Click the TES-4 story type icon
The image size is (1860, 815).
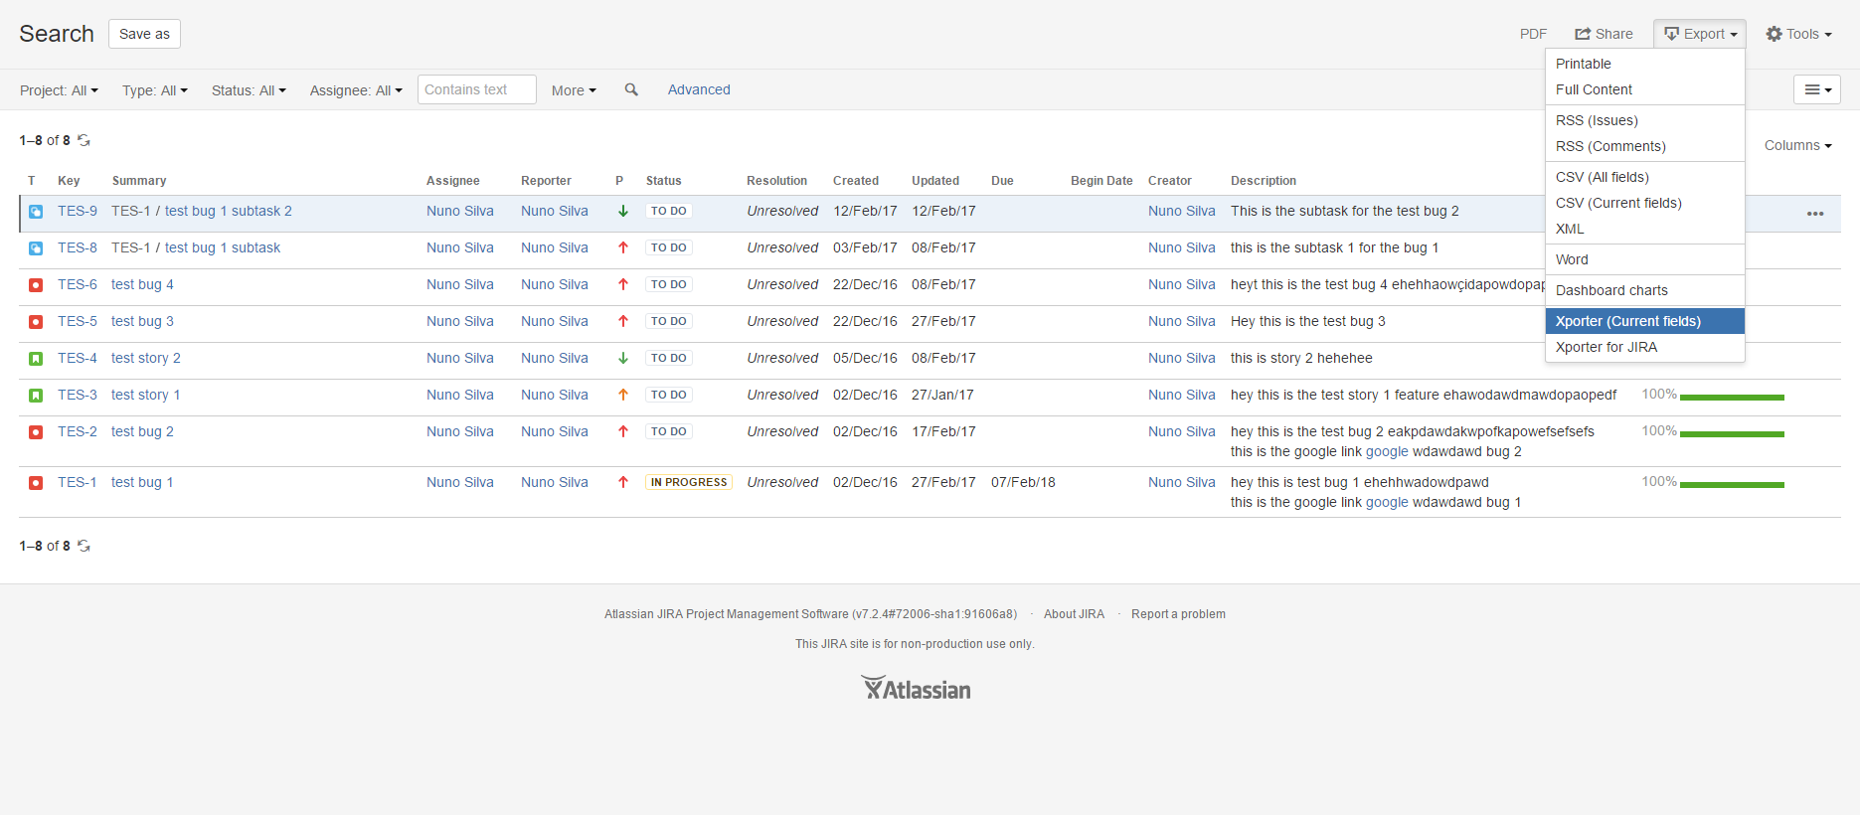coord(36,359)
